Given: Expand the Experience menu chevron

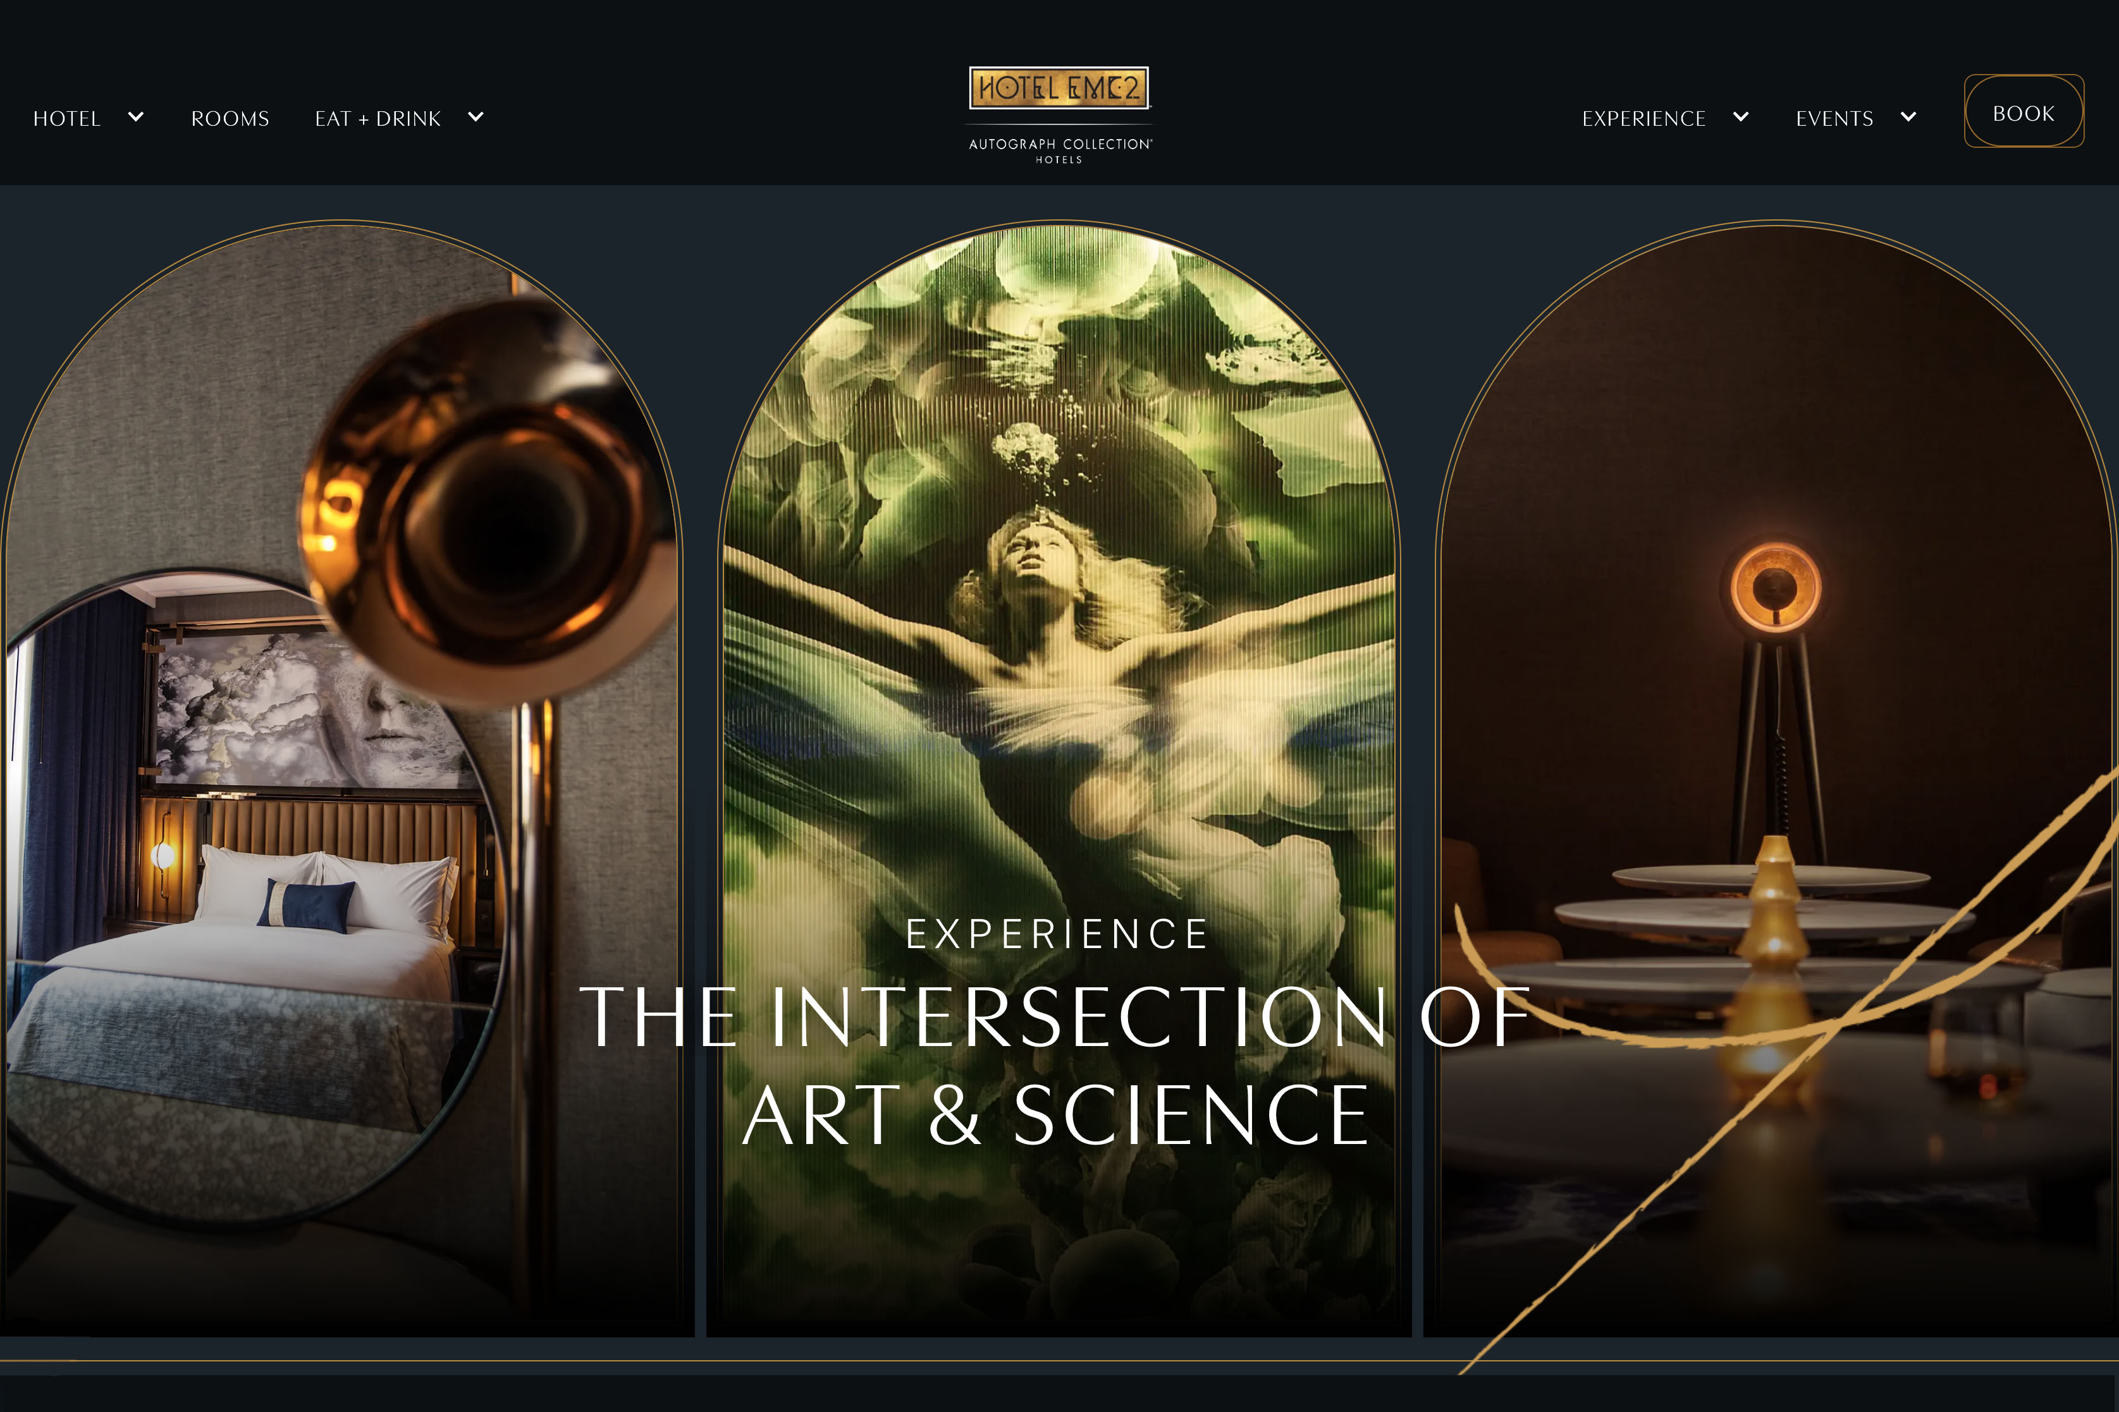Looking at the screenshot, I should (x=1741, y=117).
